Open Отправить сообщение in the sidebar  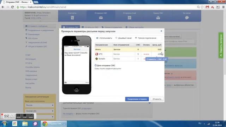click(x=37, y=26)
